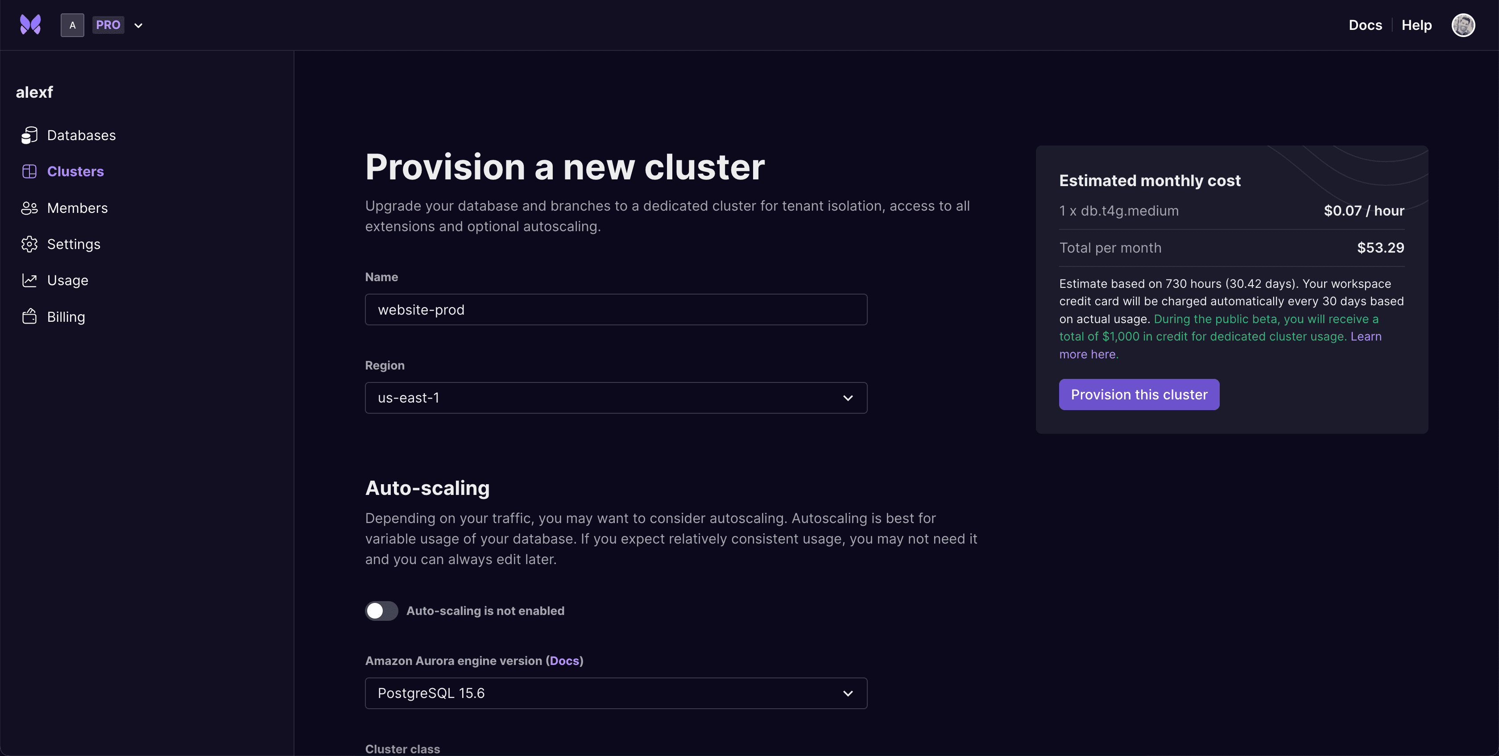Open workspace Settings via the gear icon

pos(30,244)
